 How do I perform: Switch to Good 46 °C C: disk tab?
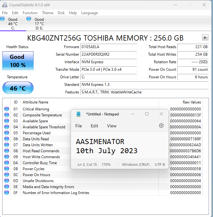[x=13, y=24]
